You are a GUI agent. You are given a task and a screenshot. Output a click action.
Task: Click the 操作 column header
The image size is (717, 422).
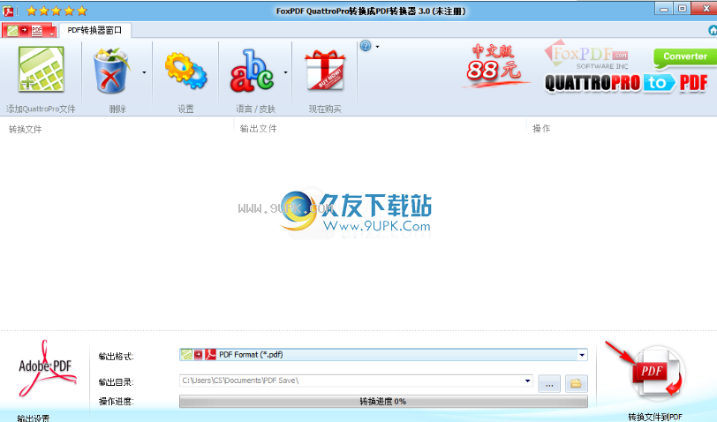[x=541, y=129]
